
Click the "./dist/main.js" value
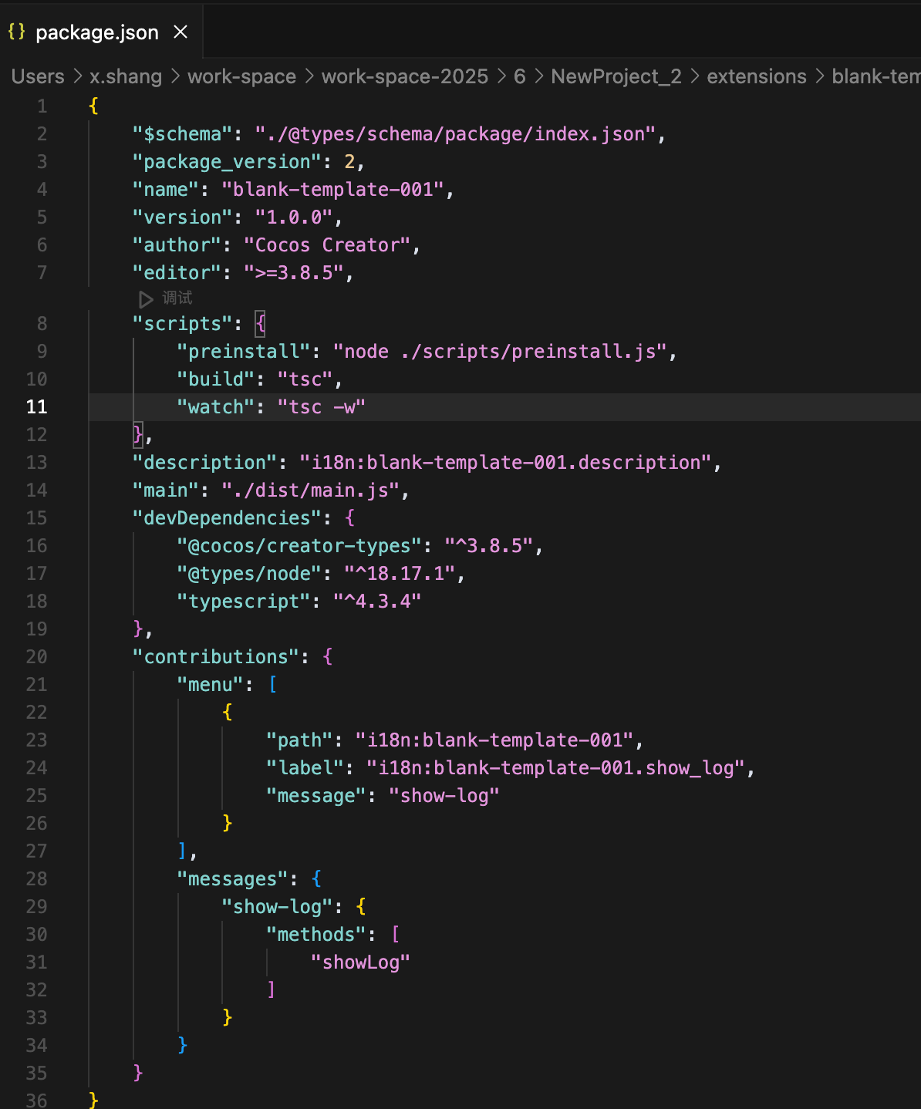tap(311, 490)
